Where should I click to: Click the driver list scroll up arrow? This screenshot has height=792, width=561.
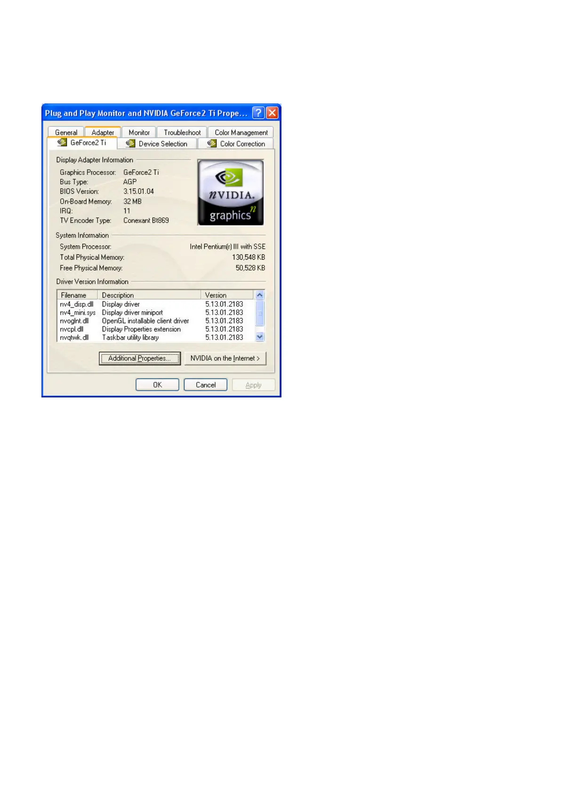pyautogui.click(x=259, y=295)
